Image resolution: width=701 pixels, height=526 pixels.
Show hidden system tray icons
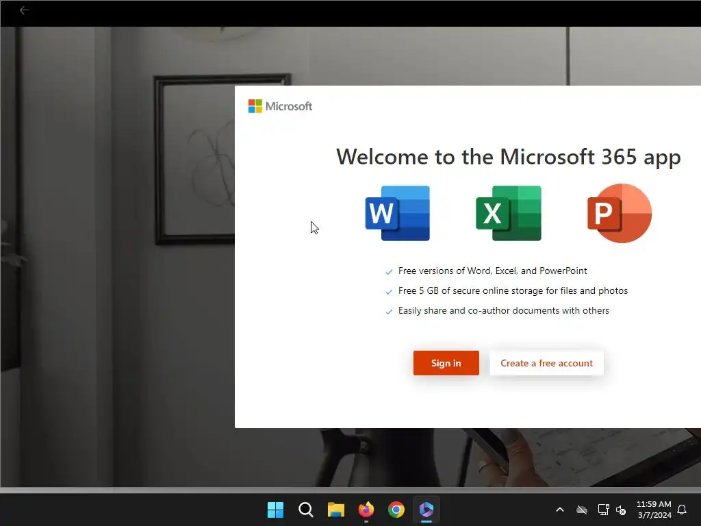coord(560,510)
